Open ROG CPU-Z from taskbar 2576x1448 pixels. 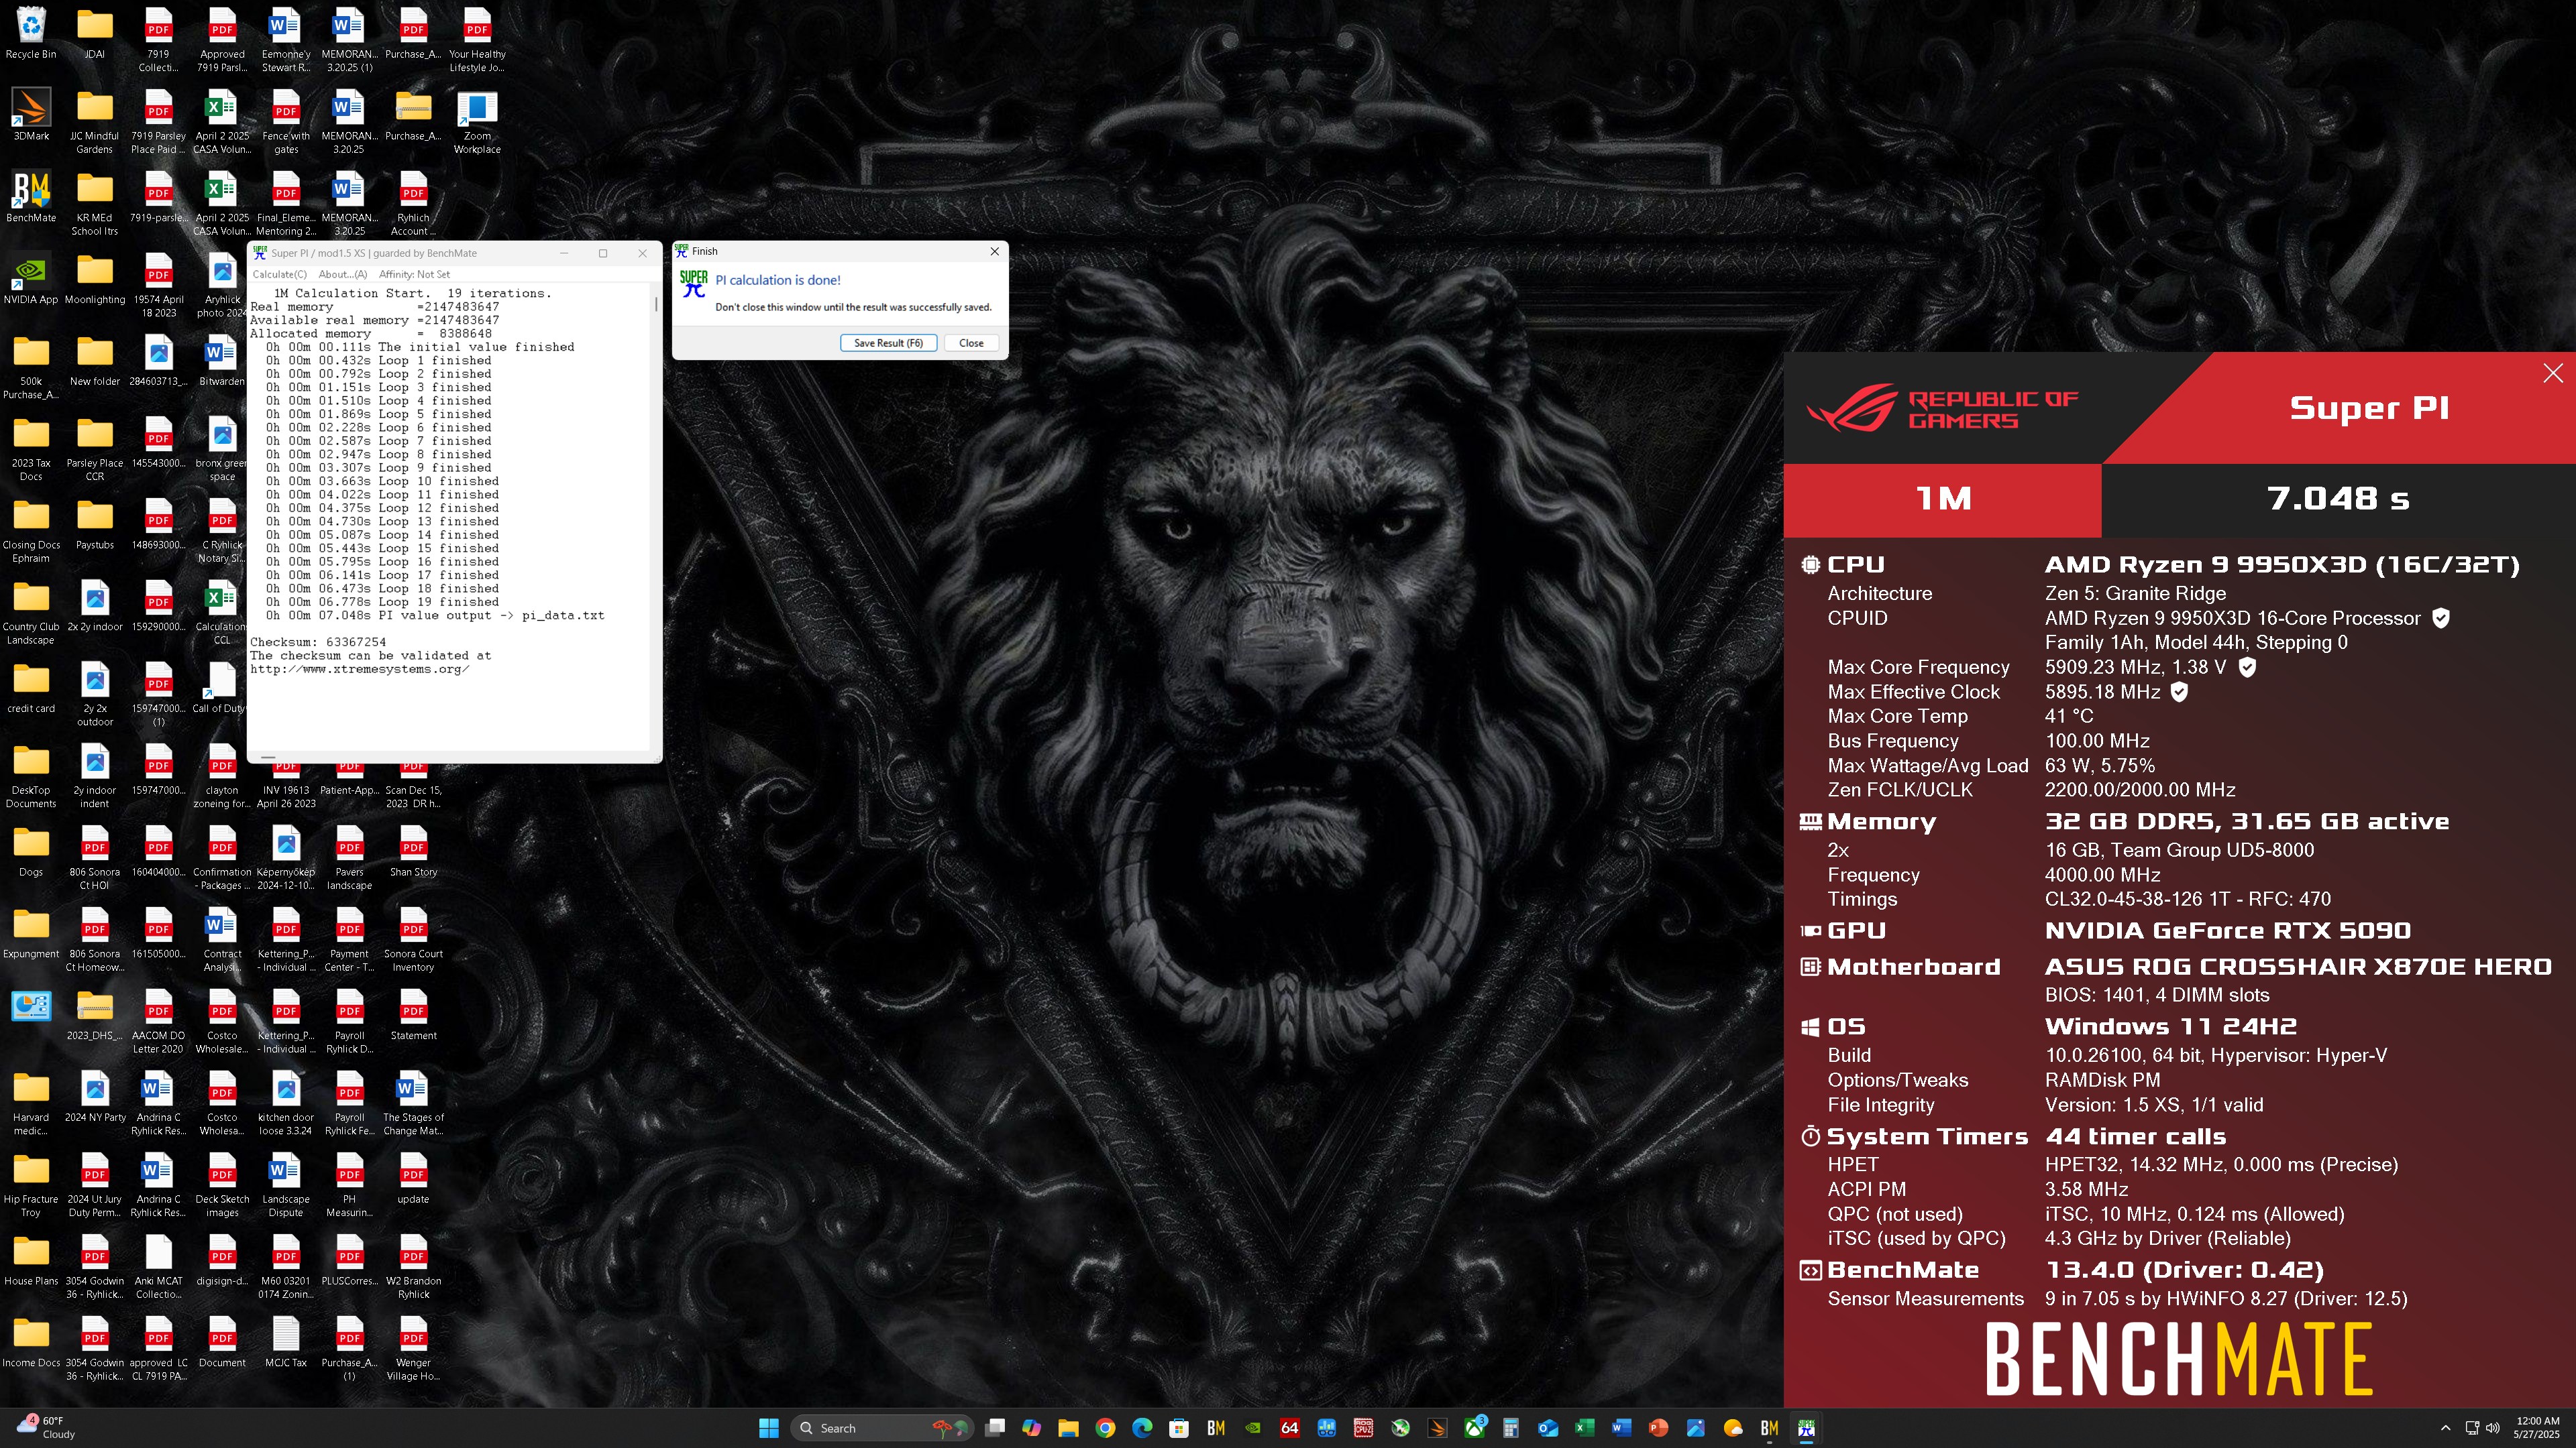1364,1428
